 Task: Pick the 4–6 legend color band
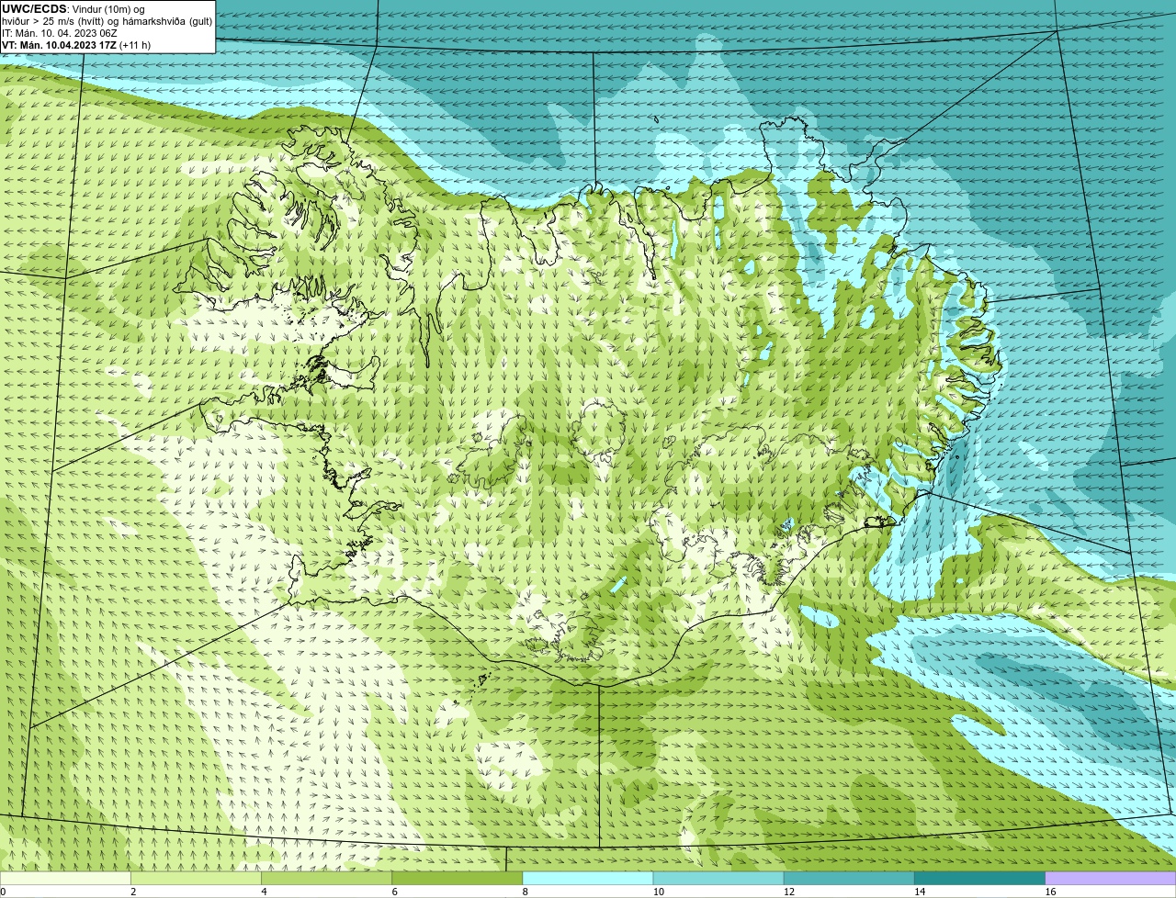point(328,879)
